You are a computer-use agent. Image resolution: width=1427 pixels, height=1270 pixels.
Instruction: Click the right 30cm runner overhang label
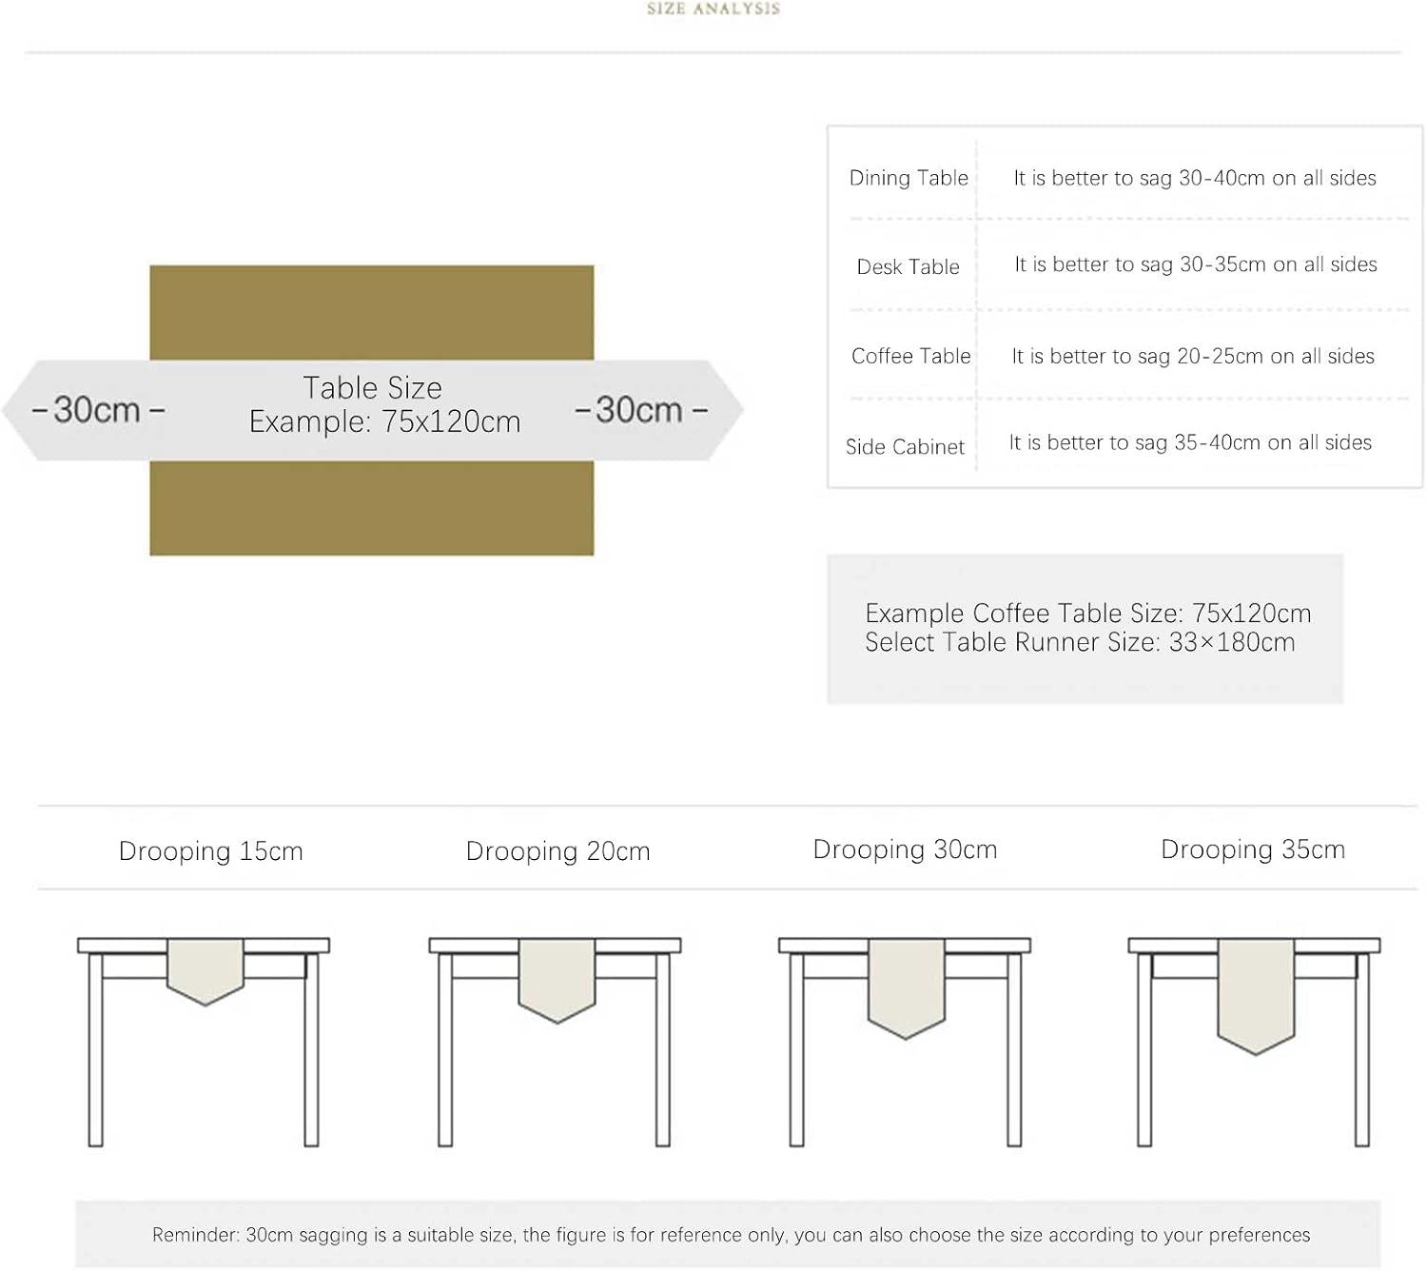point(640,410)
